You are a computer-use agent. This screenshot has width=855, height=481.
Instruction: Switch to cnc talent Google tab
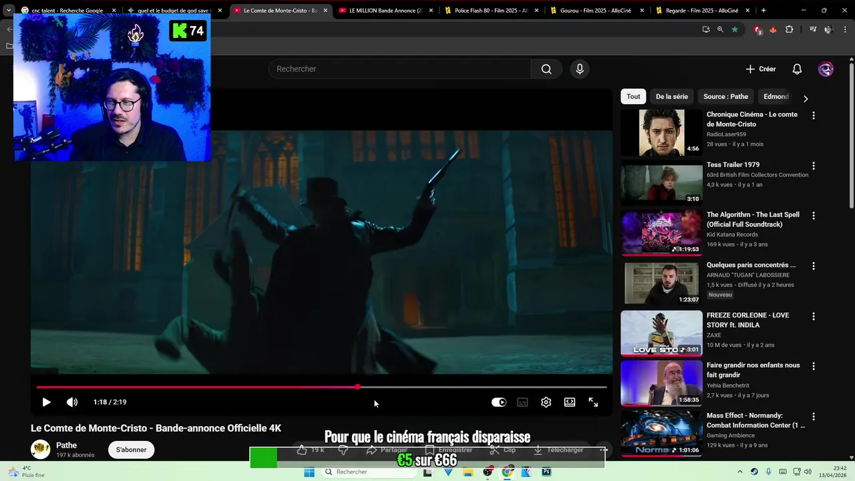click(67, 11)
